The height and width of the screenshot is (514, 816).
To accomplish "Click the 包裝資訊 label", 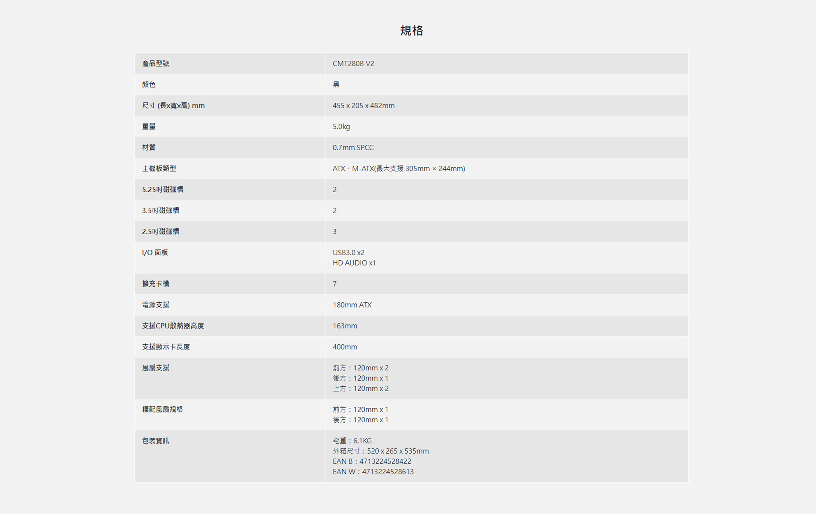I will click(x=155, y=441).
